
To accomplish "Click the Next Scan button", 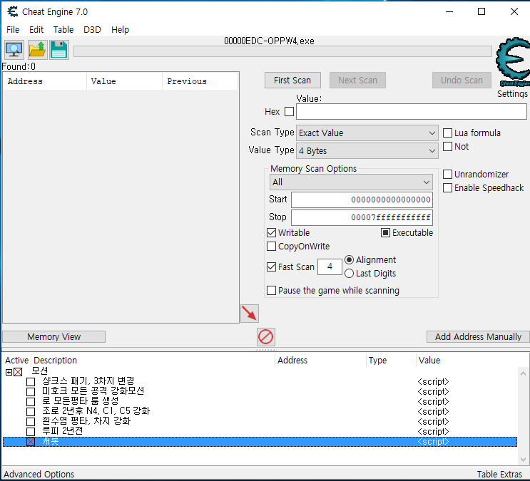I will [x=357, y=81].
